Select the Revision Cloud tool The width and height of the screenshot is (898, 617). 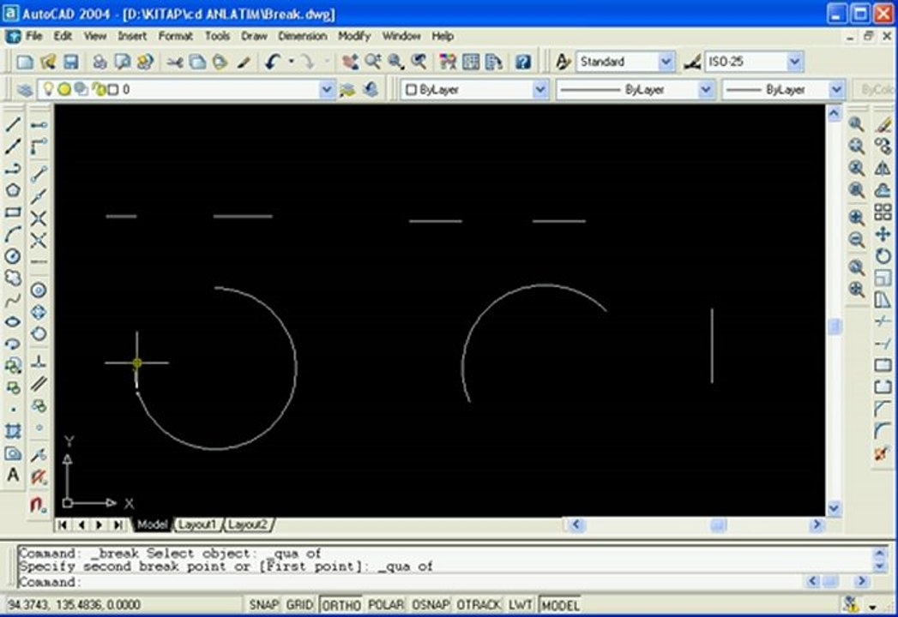13,279
